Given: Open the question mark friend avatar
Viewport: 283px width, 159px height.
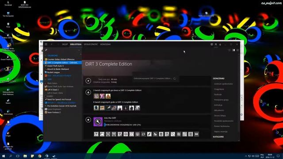Looking at the screenshot, I should pyautogui.click(x=126, y=108).
